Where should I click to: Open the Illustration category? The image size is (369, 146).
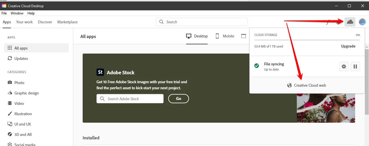point(36,114)
